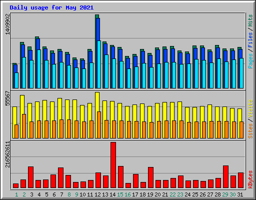Click the cyan "Pages" legend label
The width and height of the screenshot is (256, 200).
click(x=250, y=61)
